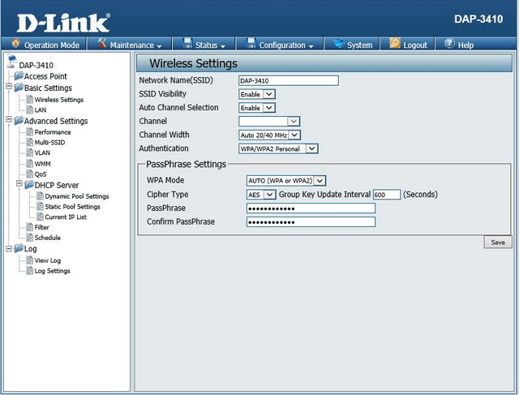The image size is (519, 395).
Task: Click the DAP-3410 device icon in tree
Action: click(11, 61)
